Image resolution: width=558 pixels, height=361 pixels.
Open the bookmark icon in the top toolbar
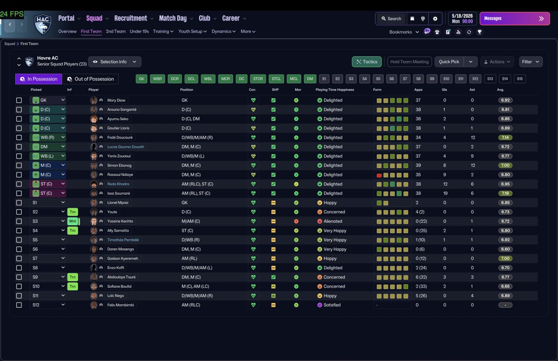(412, 19)
